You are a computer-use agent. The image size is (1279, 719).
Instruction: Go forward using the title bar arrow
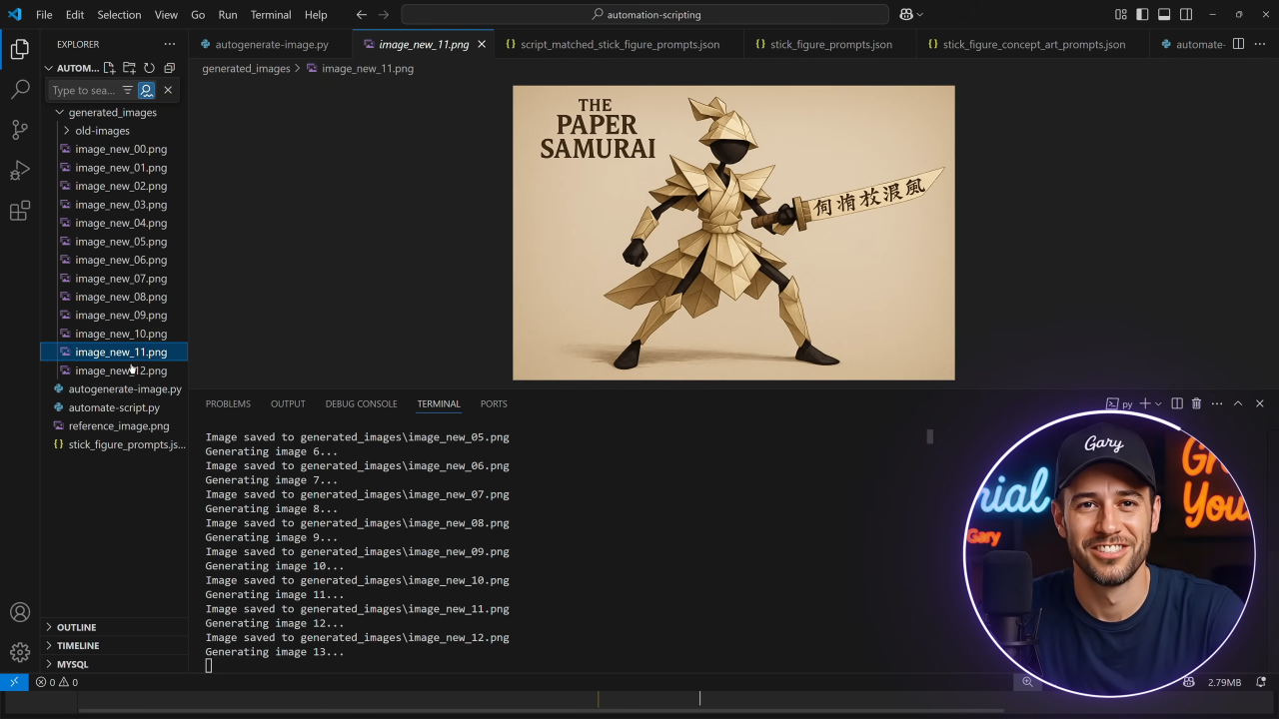[x=384, y=15]
